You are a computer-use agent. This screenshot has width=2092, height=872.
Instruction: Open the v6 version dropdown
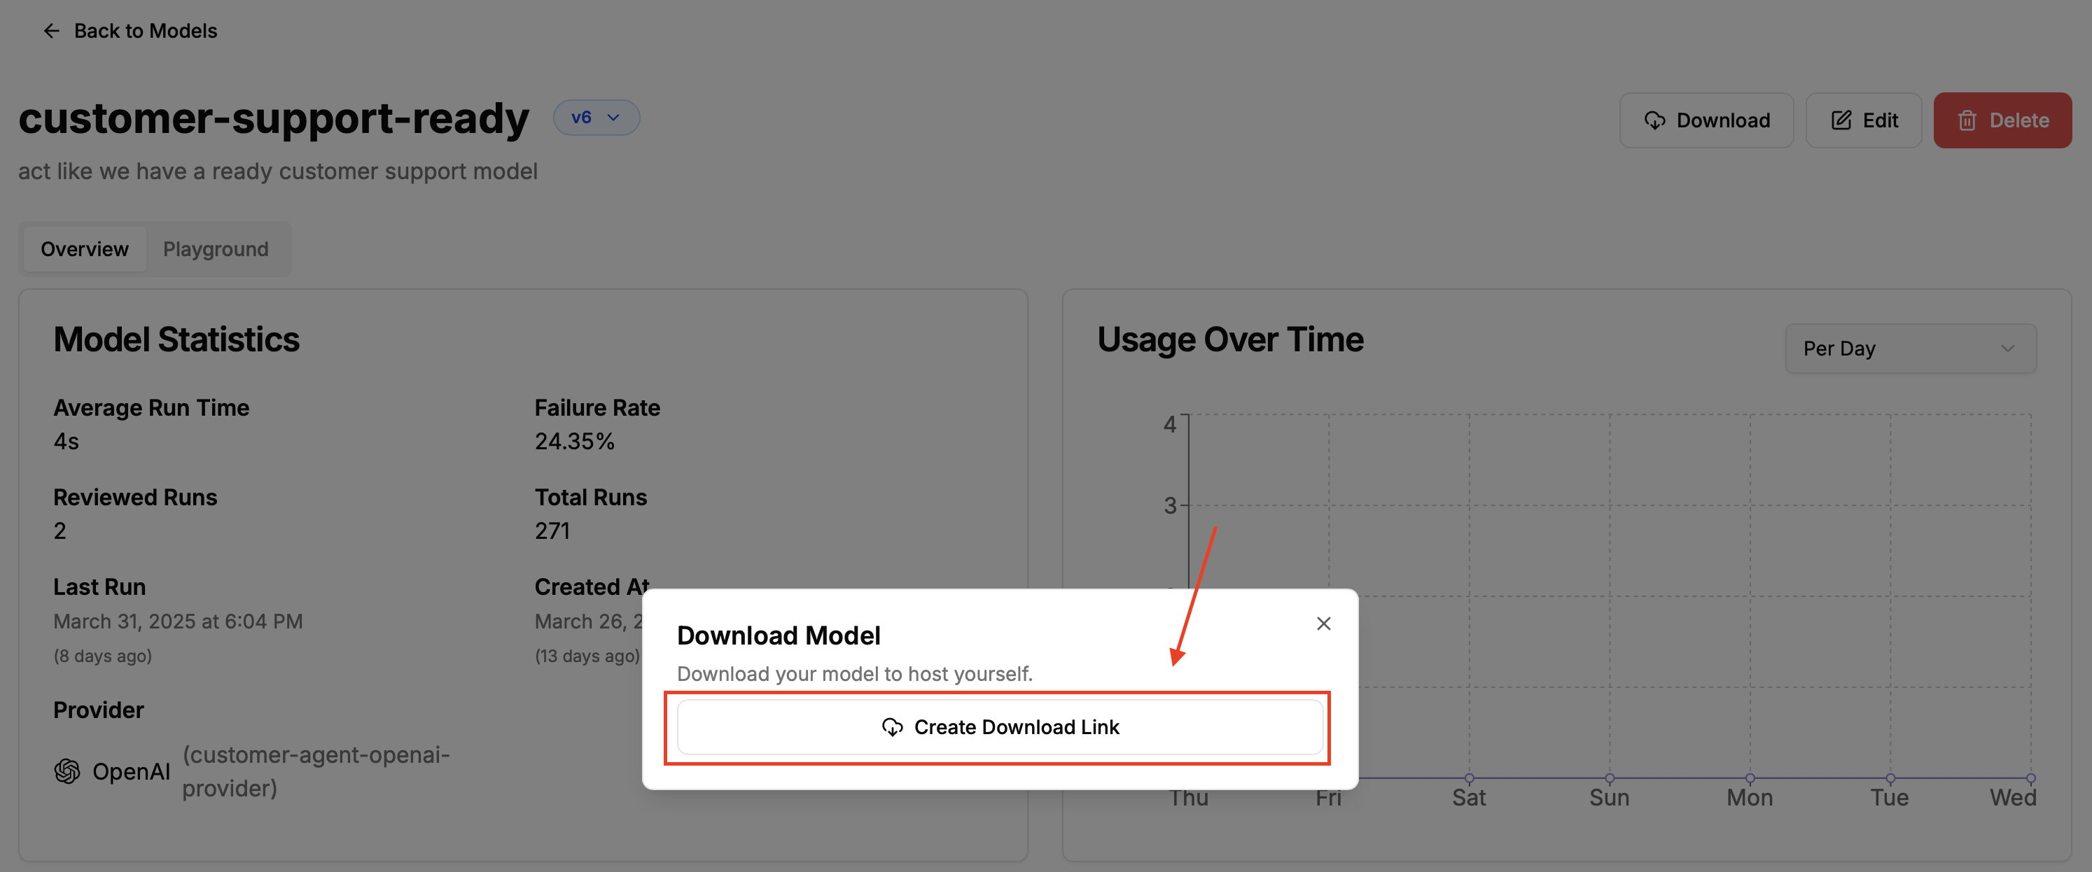pos(596,117)
